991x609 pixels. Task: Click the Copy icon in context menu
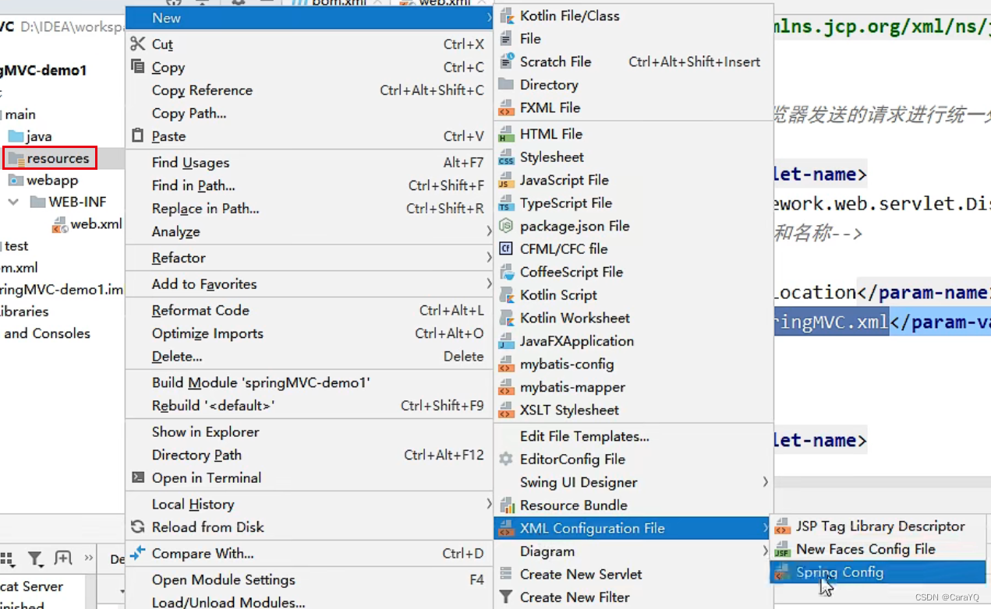pyautogui.click(x=138, y=67)
